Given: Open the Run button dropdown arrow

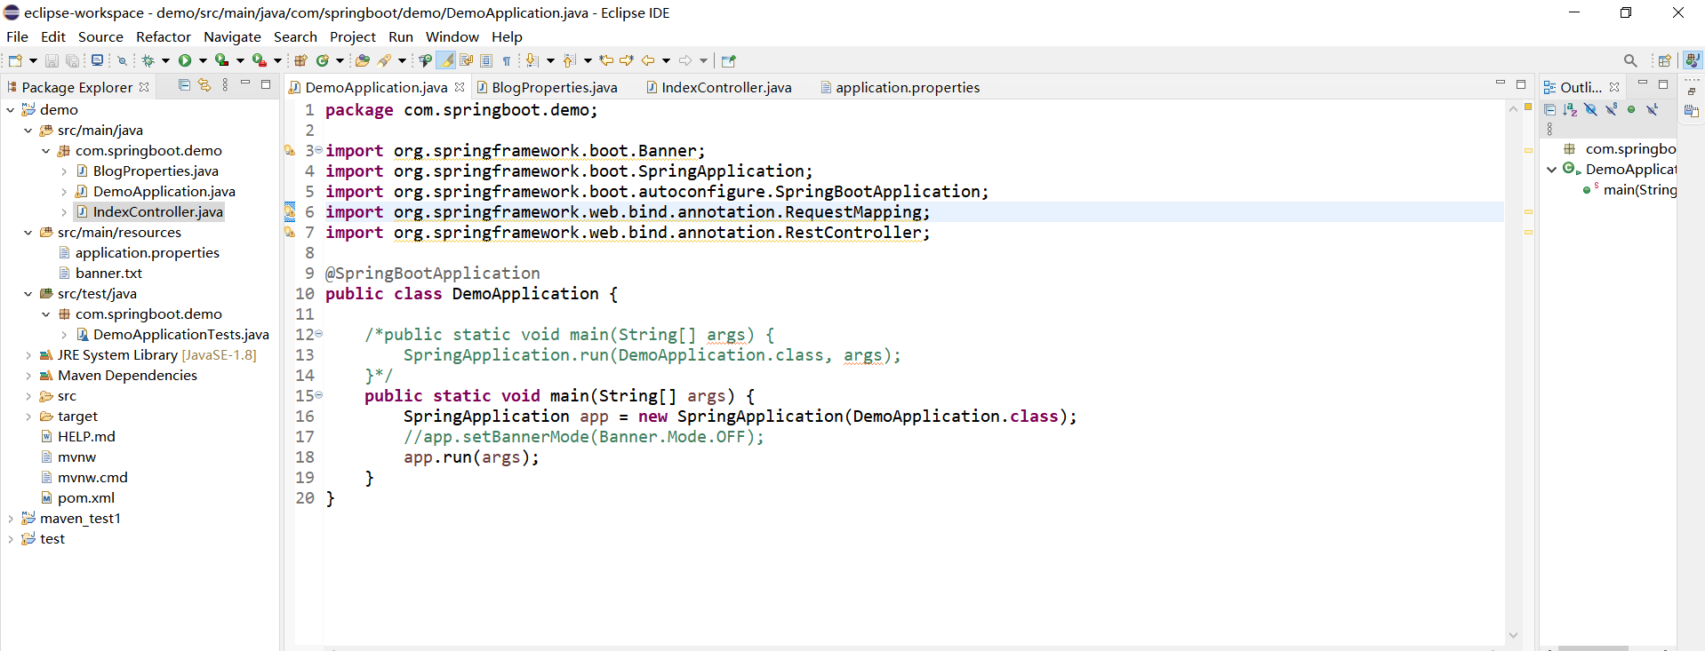Looking at the screenshot, I should (x=203, y=60).
